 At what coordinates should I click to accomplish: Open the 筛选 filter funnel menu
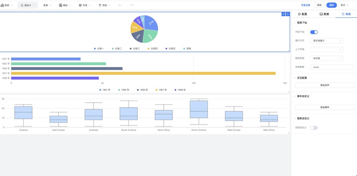point(104,5)
